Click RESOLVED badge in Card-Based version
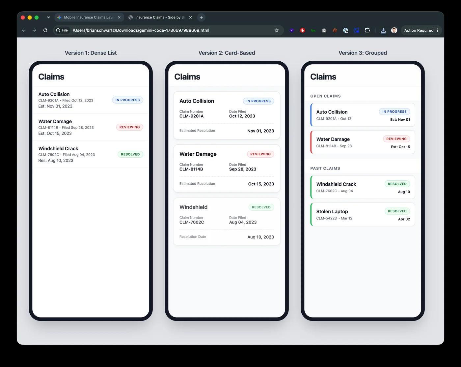Screen dimensions: 461x367 [x=261, y=207]
